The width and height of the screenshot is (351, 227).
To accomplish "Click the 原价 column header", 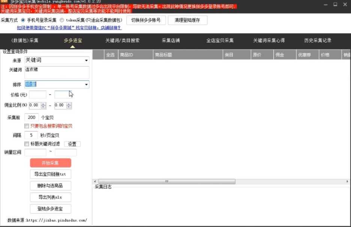I will pos(262,55).
